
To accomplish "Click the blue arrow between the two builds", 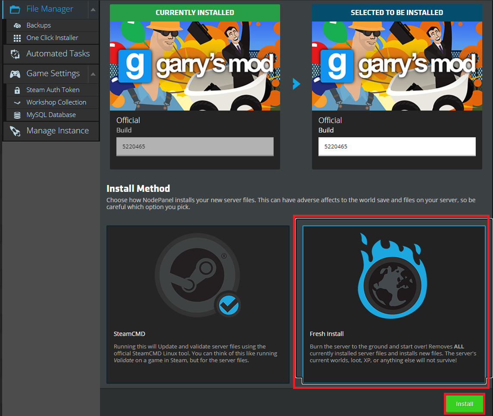I will coord(296,83).
